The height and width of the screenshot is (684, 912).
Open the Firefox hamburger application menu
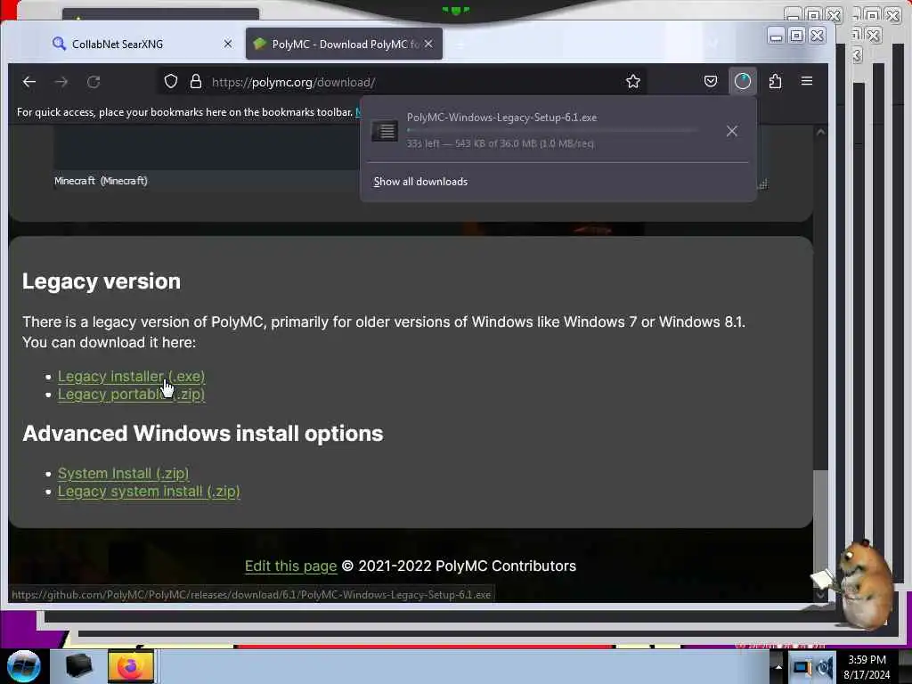point(807,81)
